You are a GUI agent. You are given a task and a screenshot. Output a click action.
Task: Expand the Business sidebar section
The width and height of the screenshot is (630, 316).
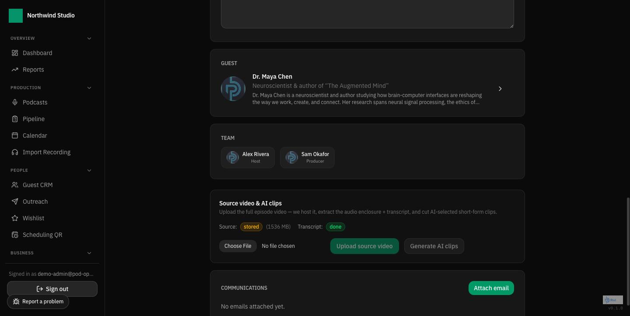[x=89, y=253]
